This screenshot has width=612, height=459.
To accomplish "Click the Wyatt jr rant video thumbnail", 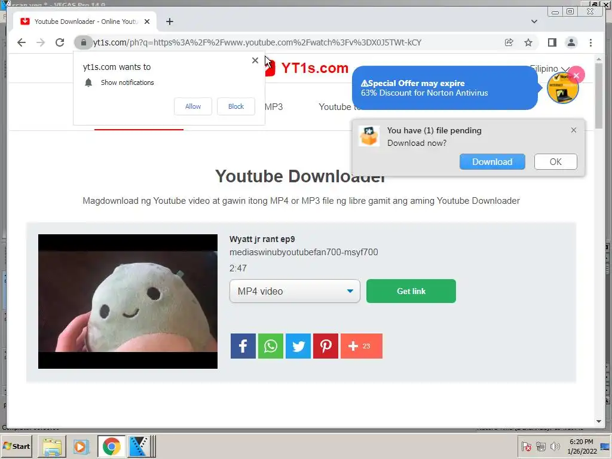I will (x=128, y=301).
